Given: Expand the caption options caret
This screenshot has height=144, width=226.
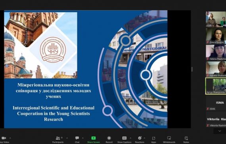Looking at the screenshot, I should pyautogui.click(x=130, y=138).
